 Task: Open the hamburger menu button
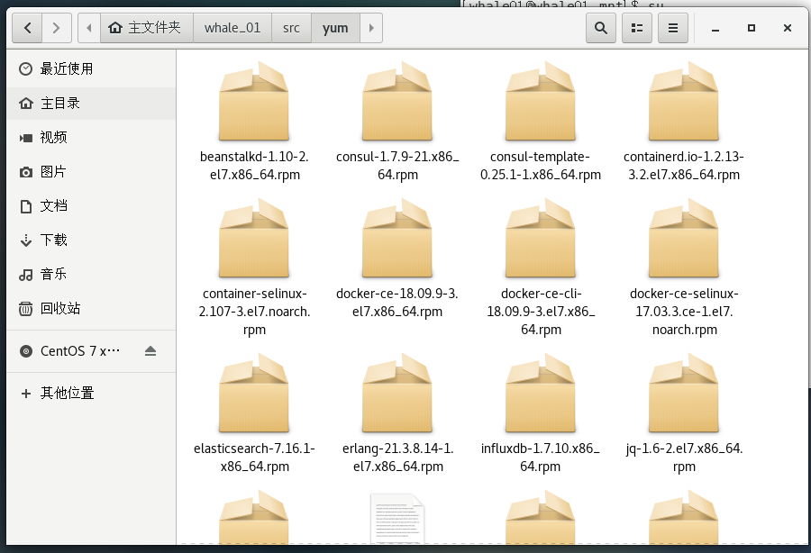pyautogui.click(x=672, y=28)
